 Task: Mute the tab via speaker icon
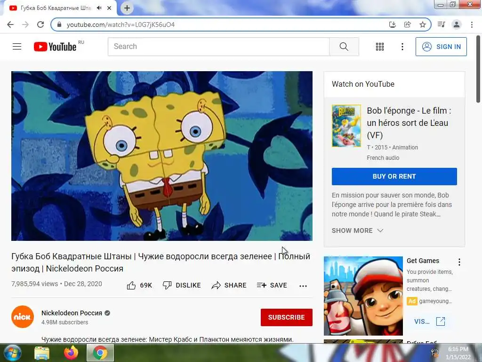(x=99, y=8)
